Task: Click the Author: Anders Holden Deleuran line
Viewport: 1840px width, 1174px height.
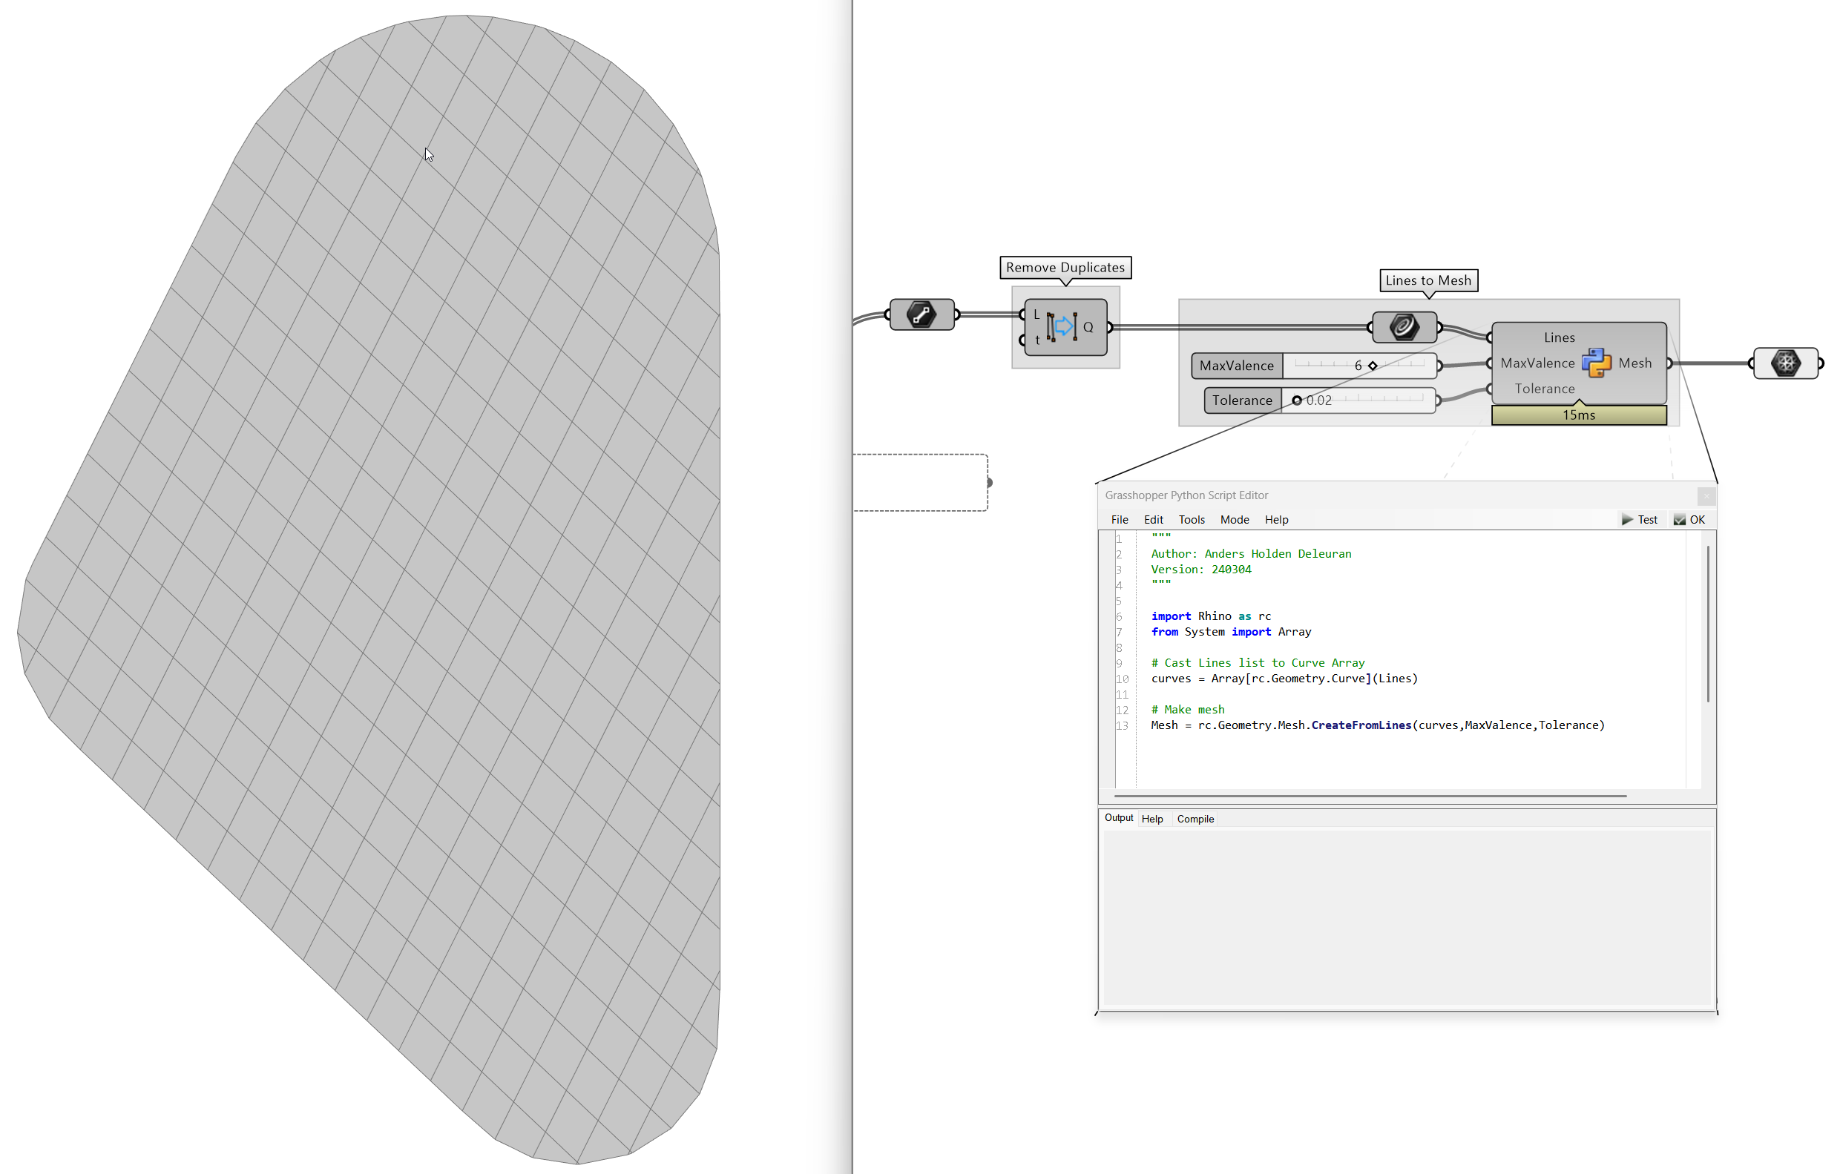Action: click(x=1251, y=554)
